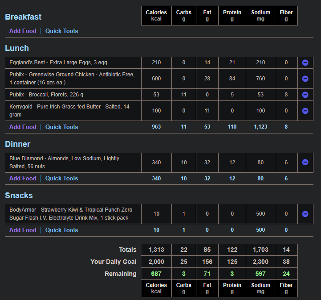Select the Dinner calories subtotal 340
The height and width of the screenshot is (300, 321).
(156, 179)
